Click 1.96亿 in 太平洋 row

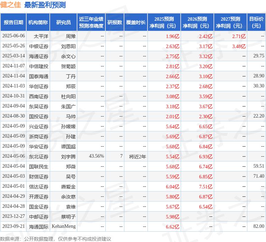172,36
